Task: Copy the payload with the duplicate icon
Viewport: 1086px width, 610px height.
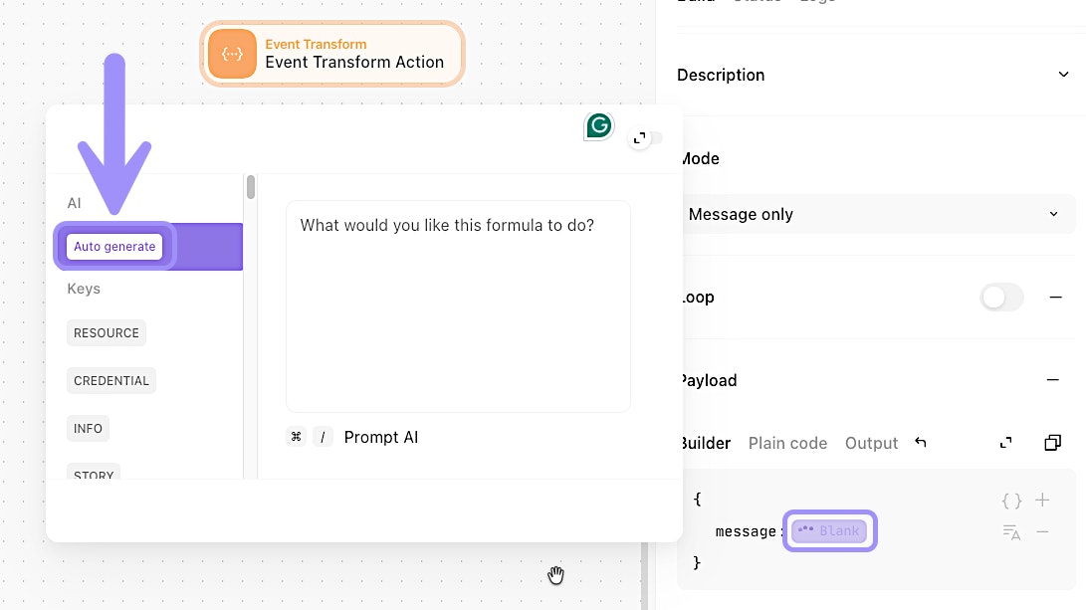Action: 1052,443
